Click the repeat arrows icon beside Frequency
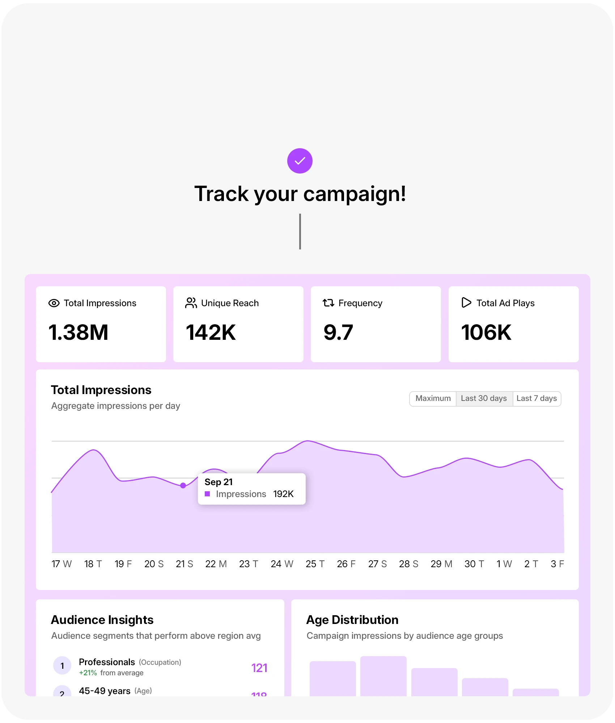This screenshot has width=615, height=723. click(x=328, y=303)
